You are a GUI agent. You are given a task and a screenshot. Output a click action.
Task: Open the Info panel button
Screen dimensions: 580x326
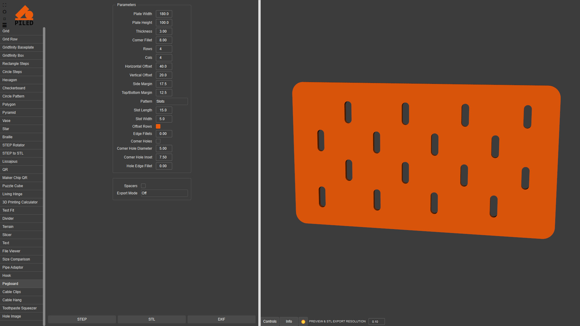click(x=289, y=321)
